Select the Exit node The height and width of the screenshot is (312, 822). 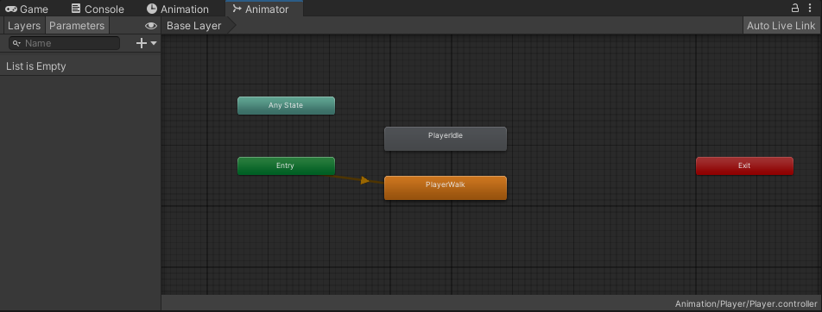tap(744, 166)
